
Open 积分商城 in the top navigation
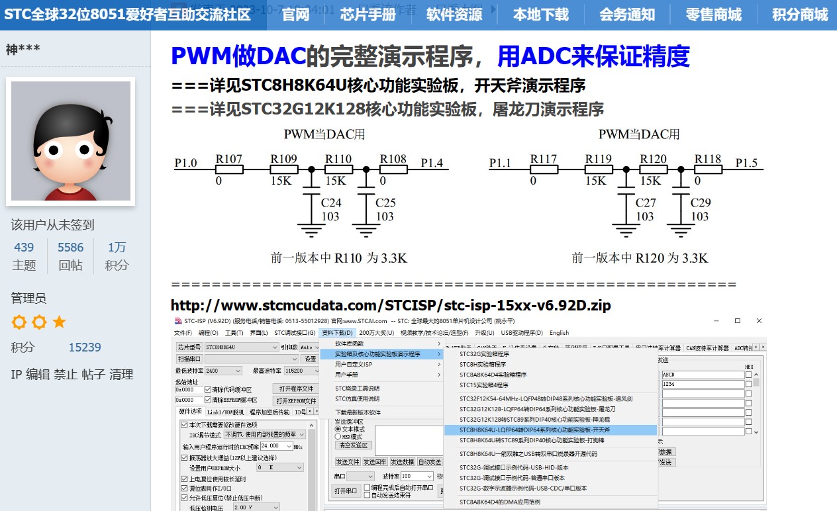(799, 15)
